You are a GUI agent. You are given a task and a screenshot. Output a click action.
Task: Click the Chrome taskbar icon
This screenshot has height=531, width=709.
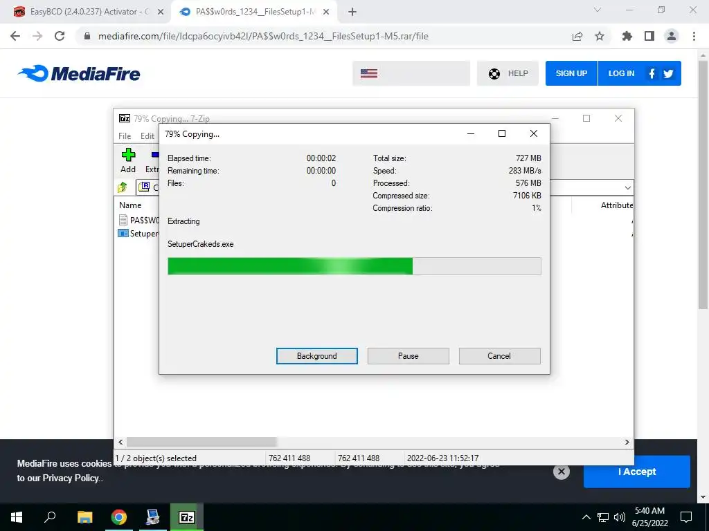point(119,517)
